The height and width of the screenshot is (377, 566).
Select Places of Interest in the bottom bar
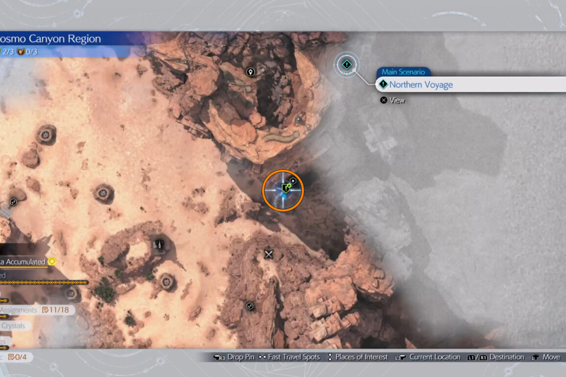[x=357, y=357]
